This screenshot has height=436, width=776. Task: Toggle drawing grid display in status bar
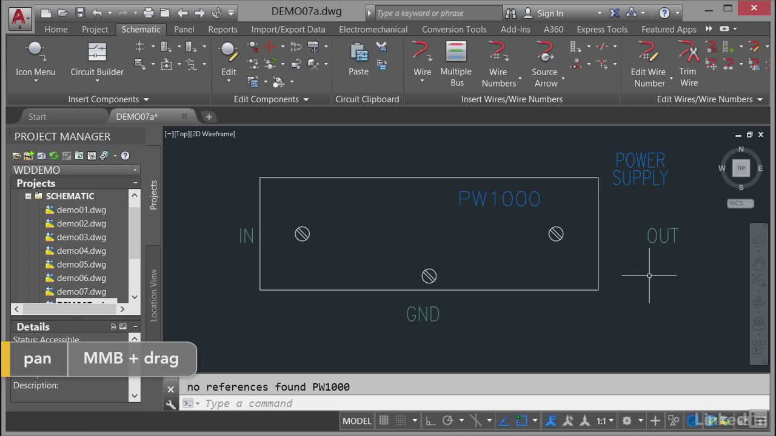coord(384,420)
